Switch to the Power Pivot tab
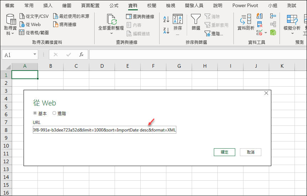 pos(245,5)
